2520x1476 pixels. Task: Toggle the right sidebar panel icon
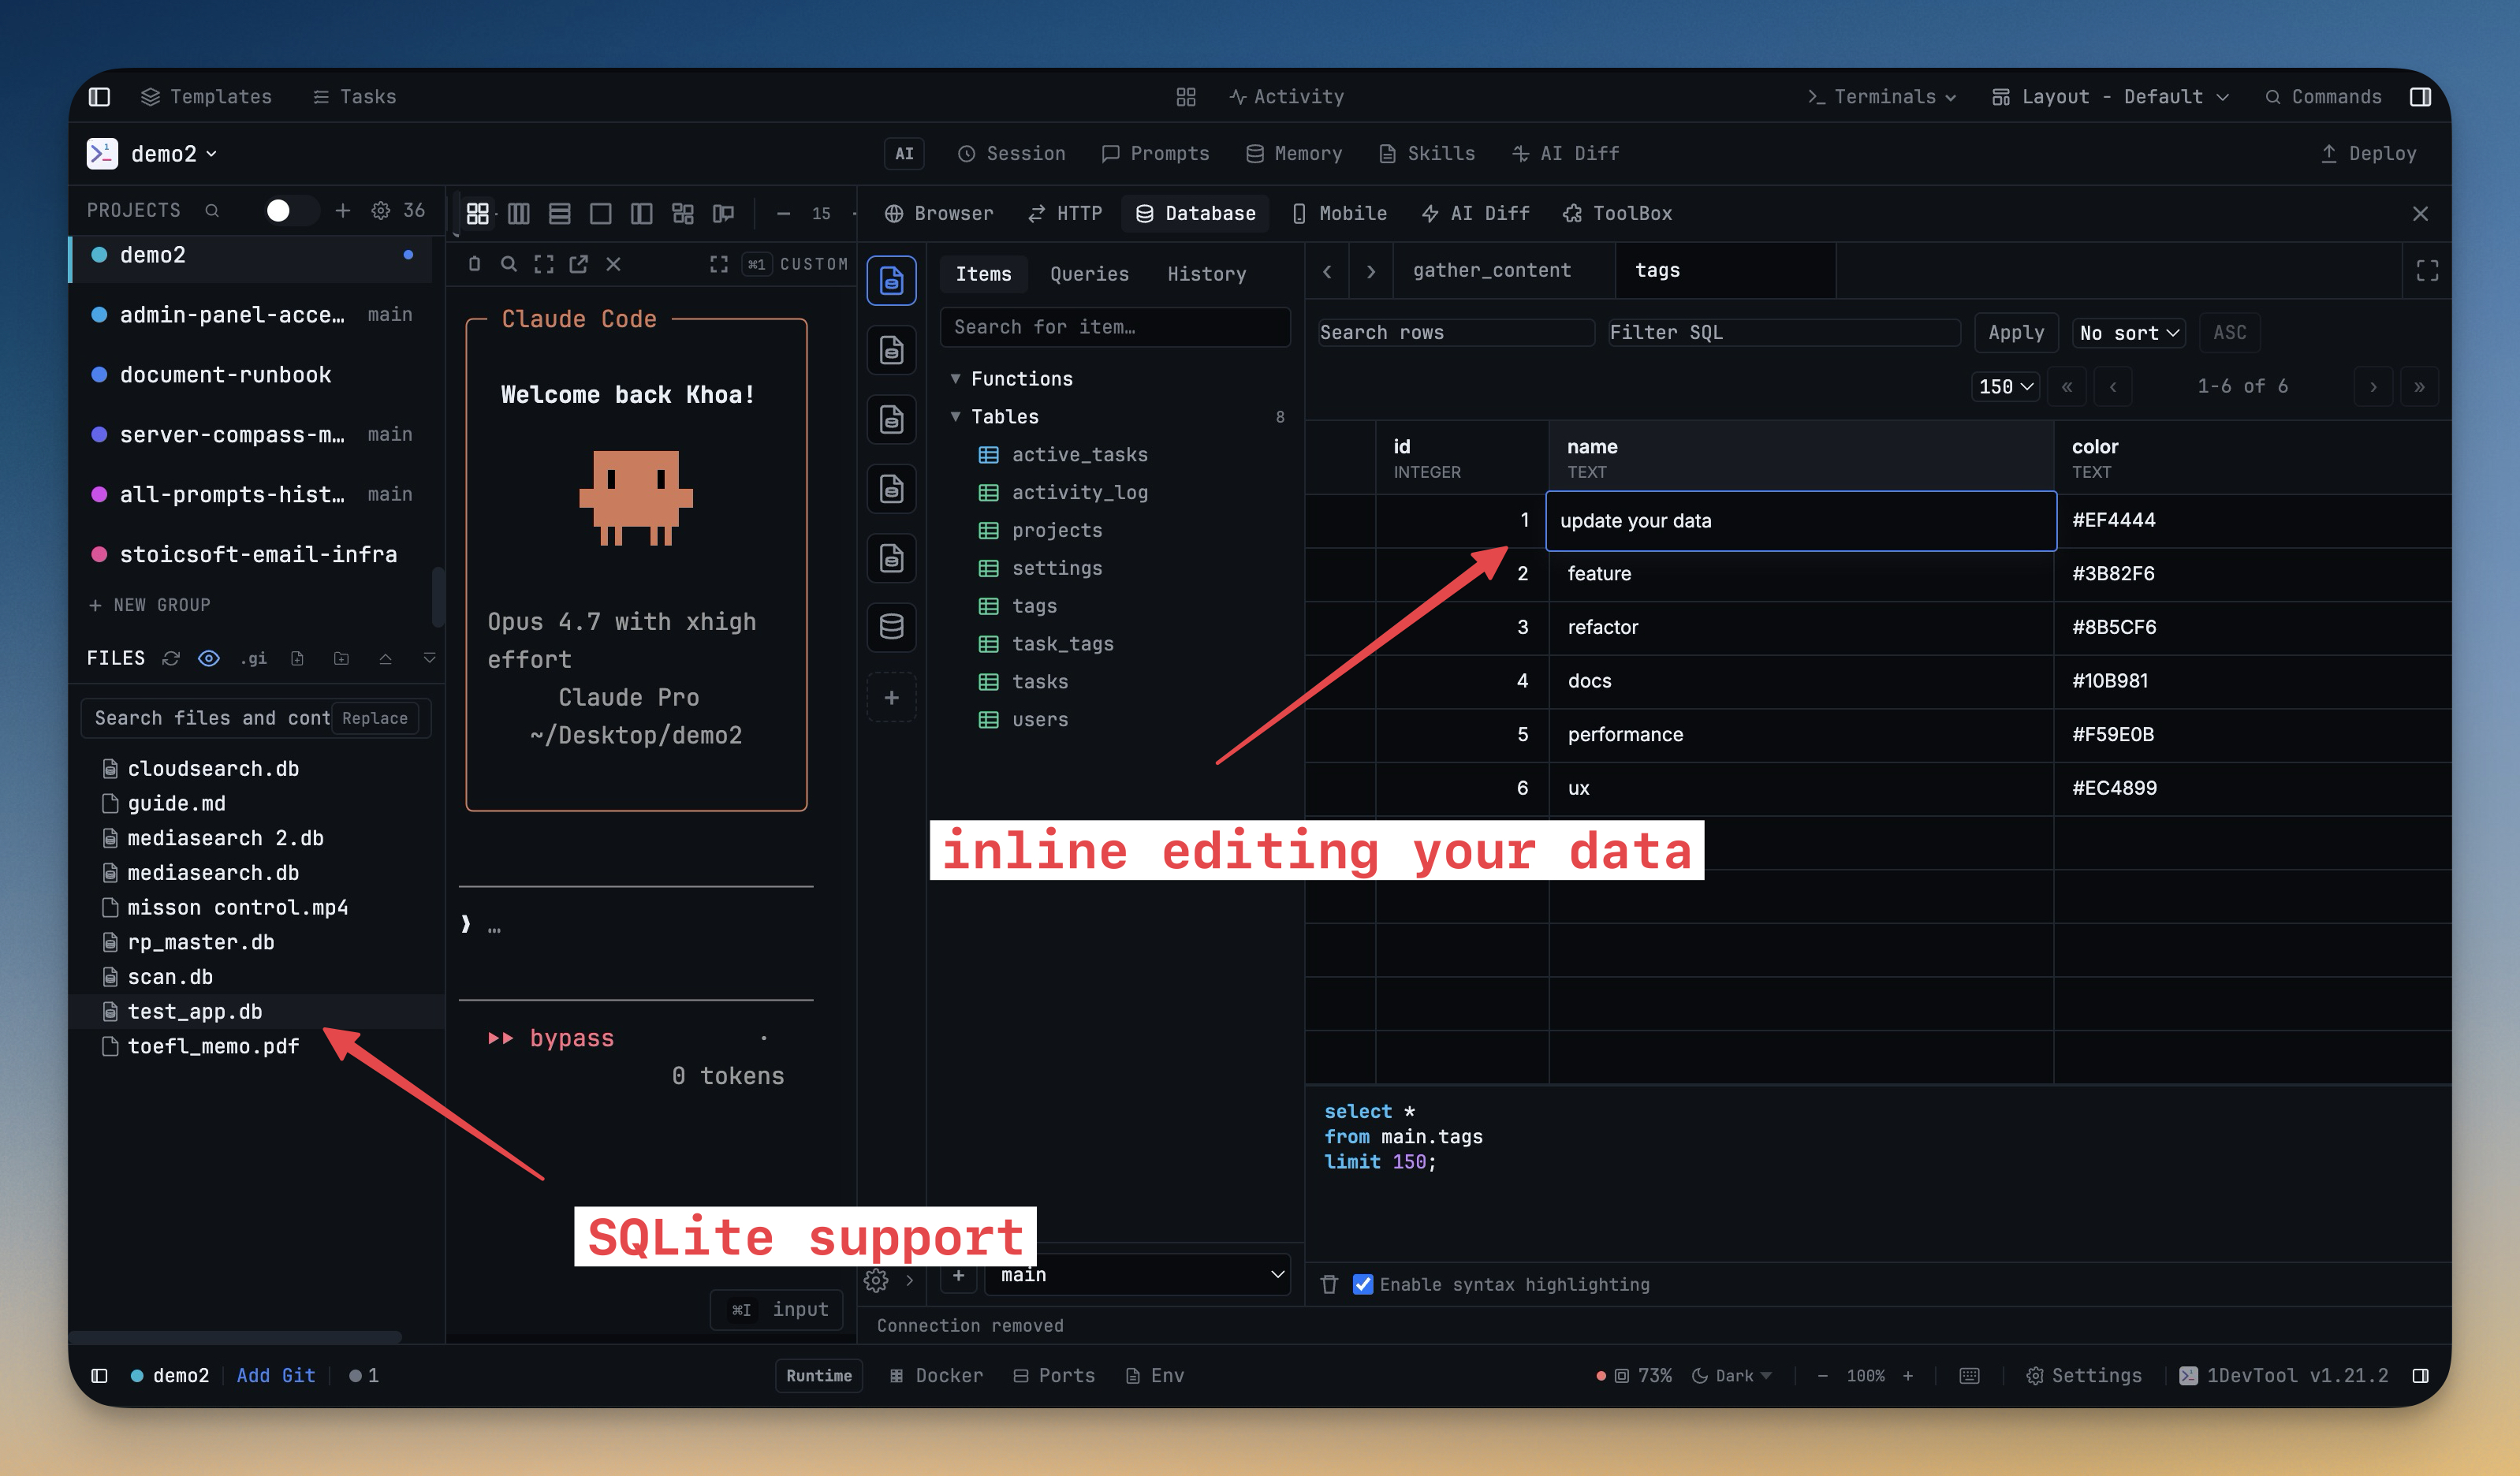[2420, 97]
